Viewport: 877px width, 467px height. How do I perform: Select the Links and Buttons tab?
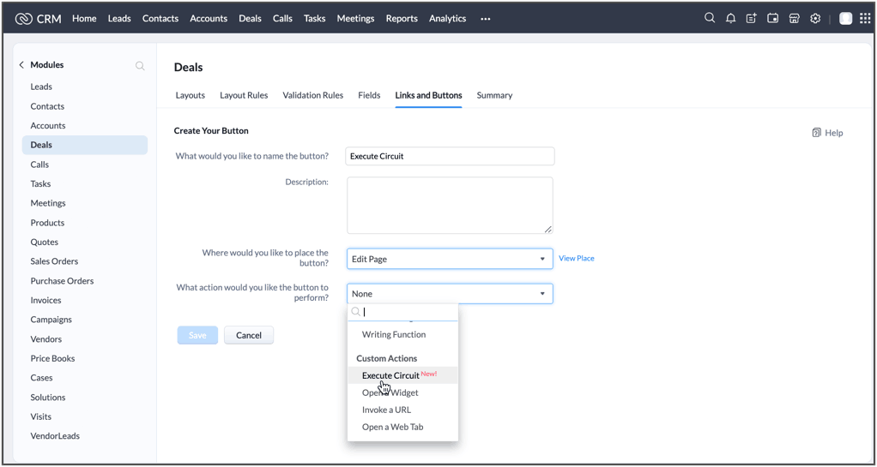pos(428,95)
